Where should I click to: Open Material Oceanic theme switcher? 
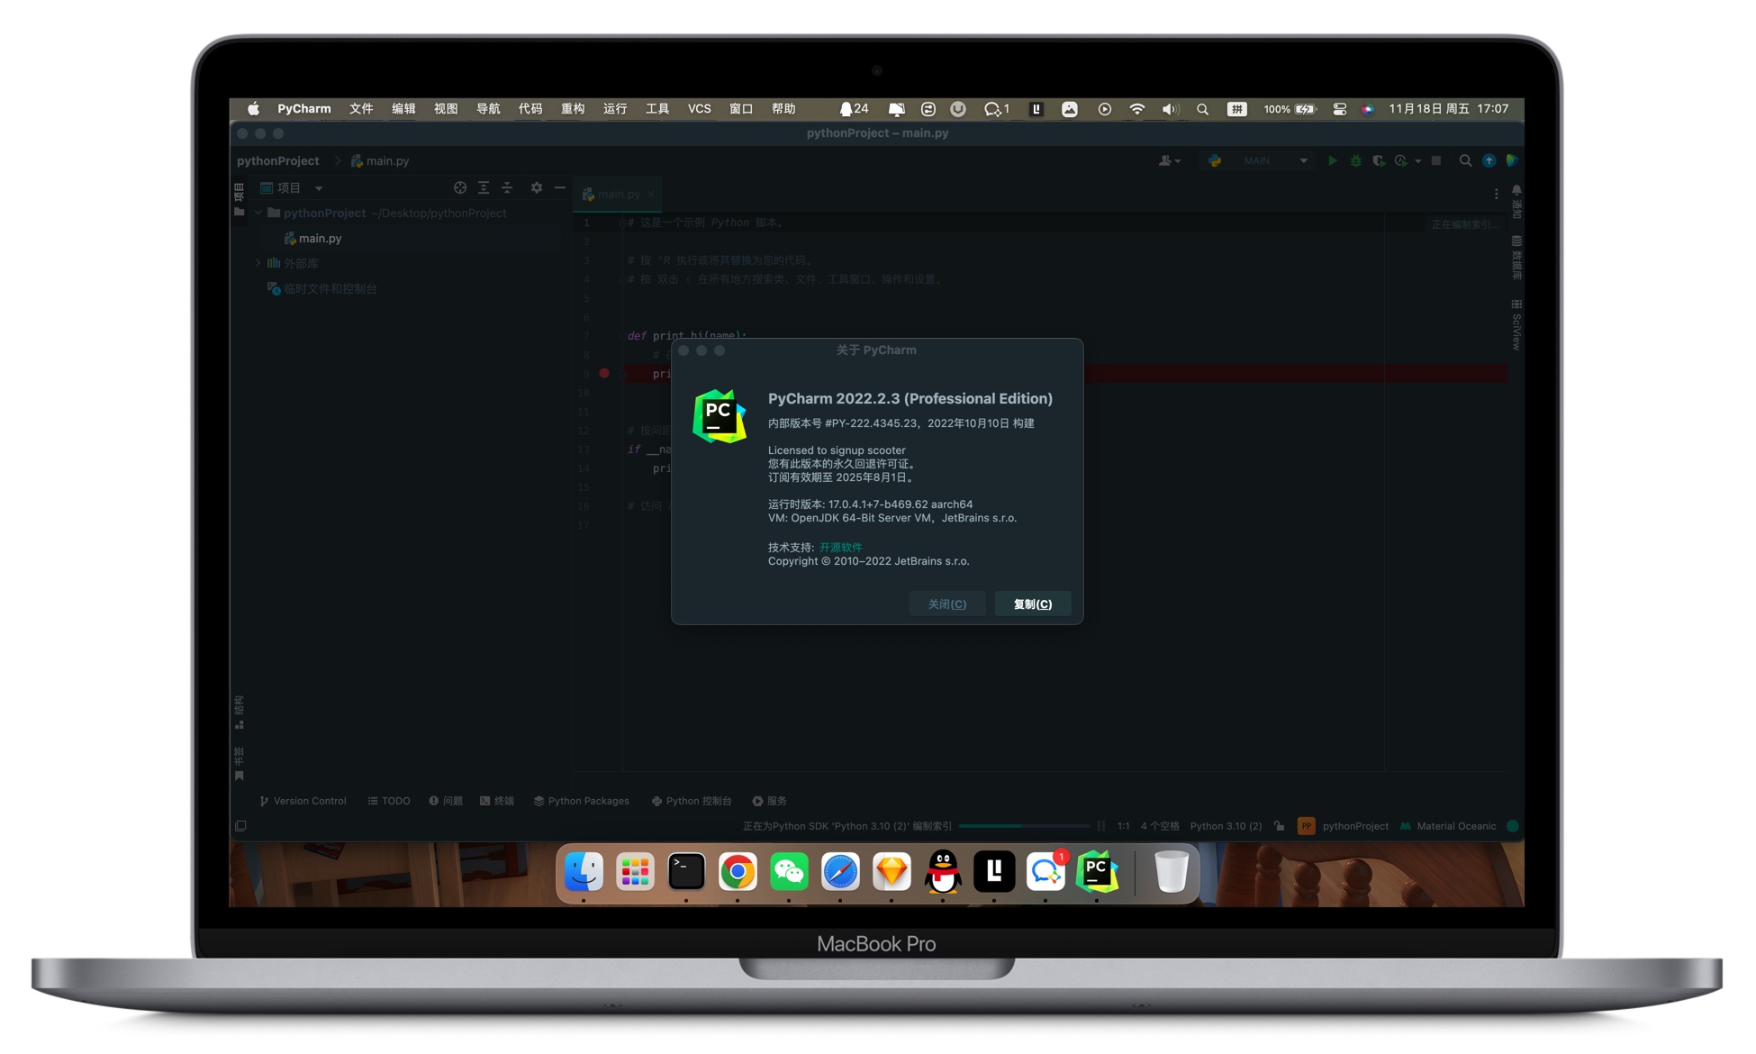1448,826
